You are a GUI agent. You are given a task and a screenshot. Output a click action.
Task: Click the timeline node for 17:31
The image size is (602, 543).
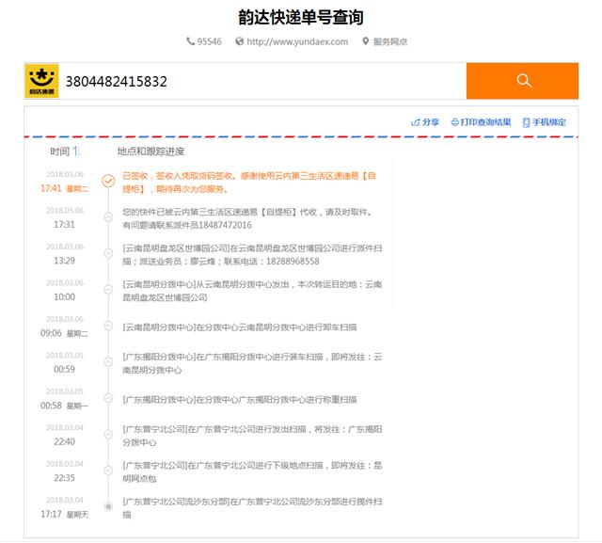coord(109,217)
